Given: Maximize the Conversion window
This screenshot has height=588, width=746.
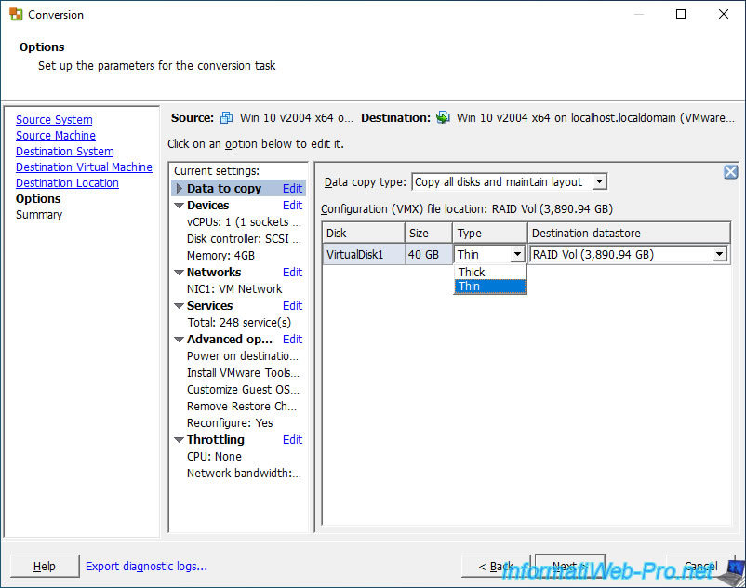Looking at the screenshot, I should coord(681,14).
